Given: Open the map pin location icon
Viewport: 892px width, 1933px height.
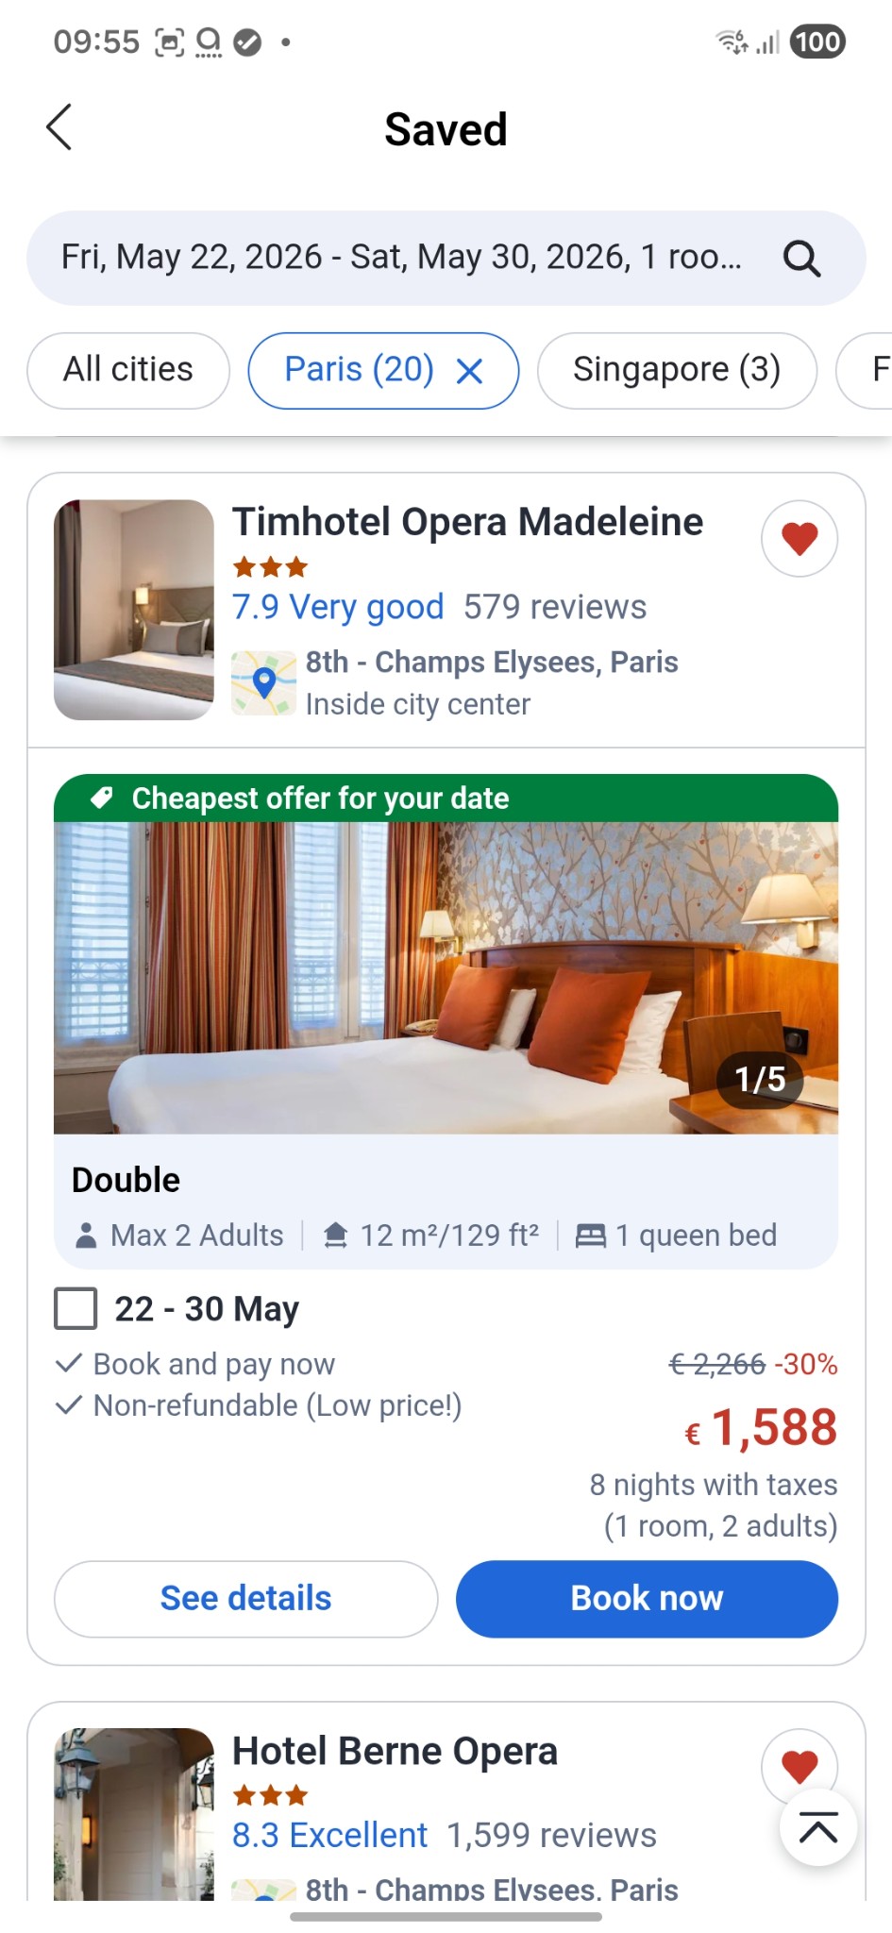Looking at the screenshot, I should 264,682.
